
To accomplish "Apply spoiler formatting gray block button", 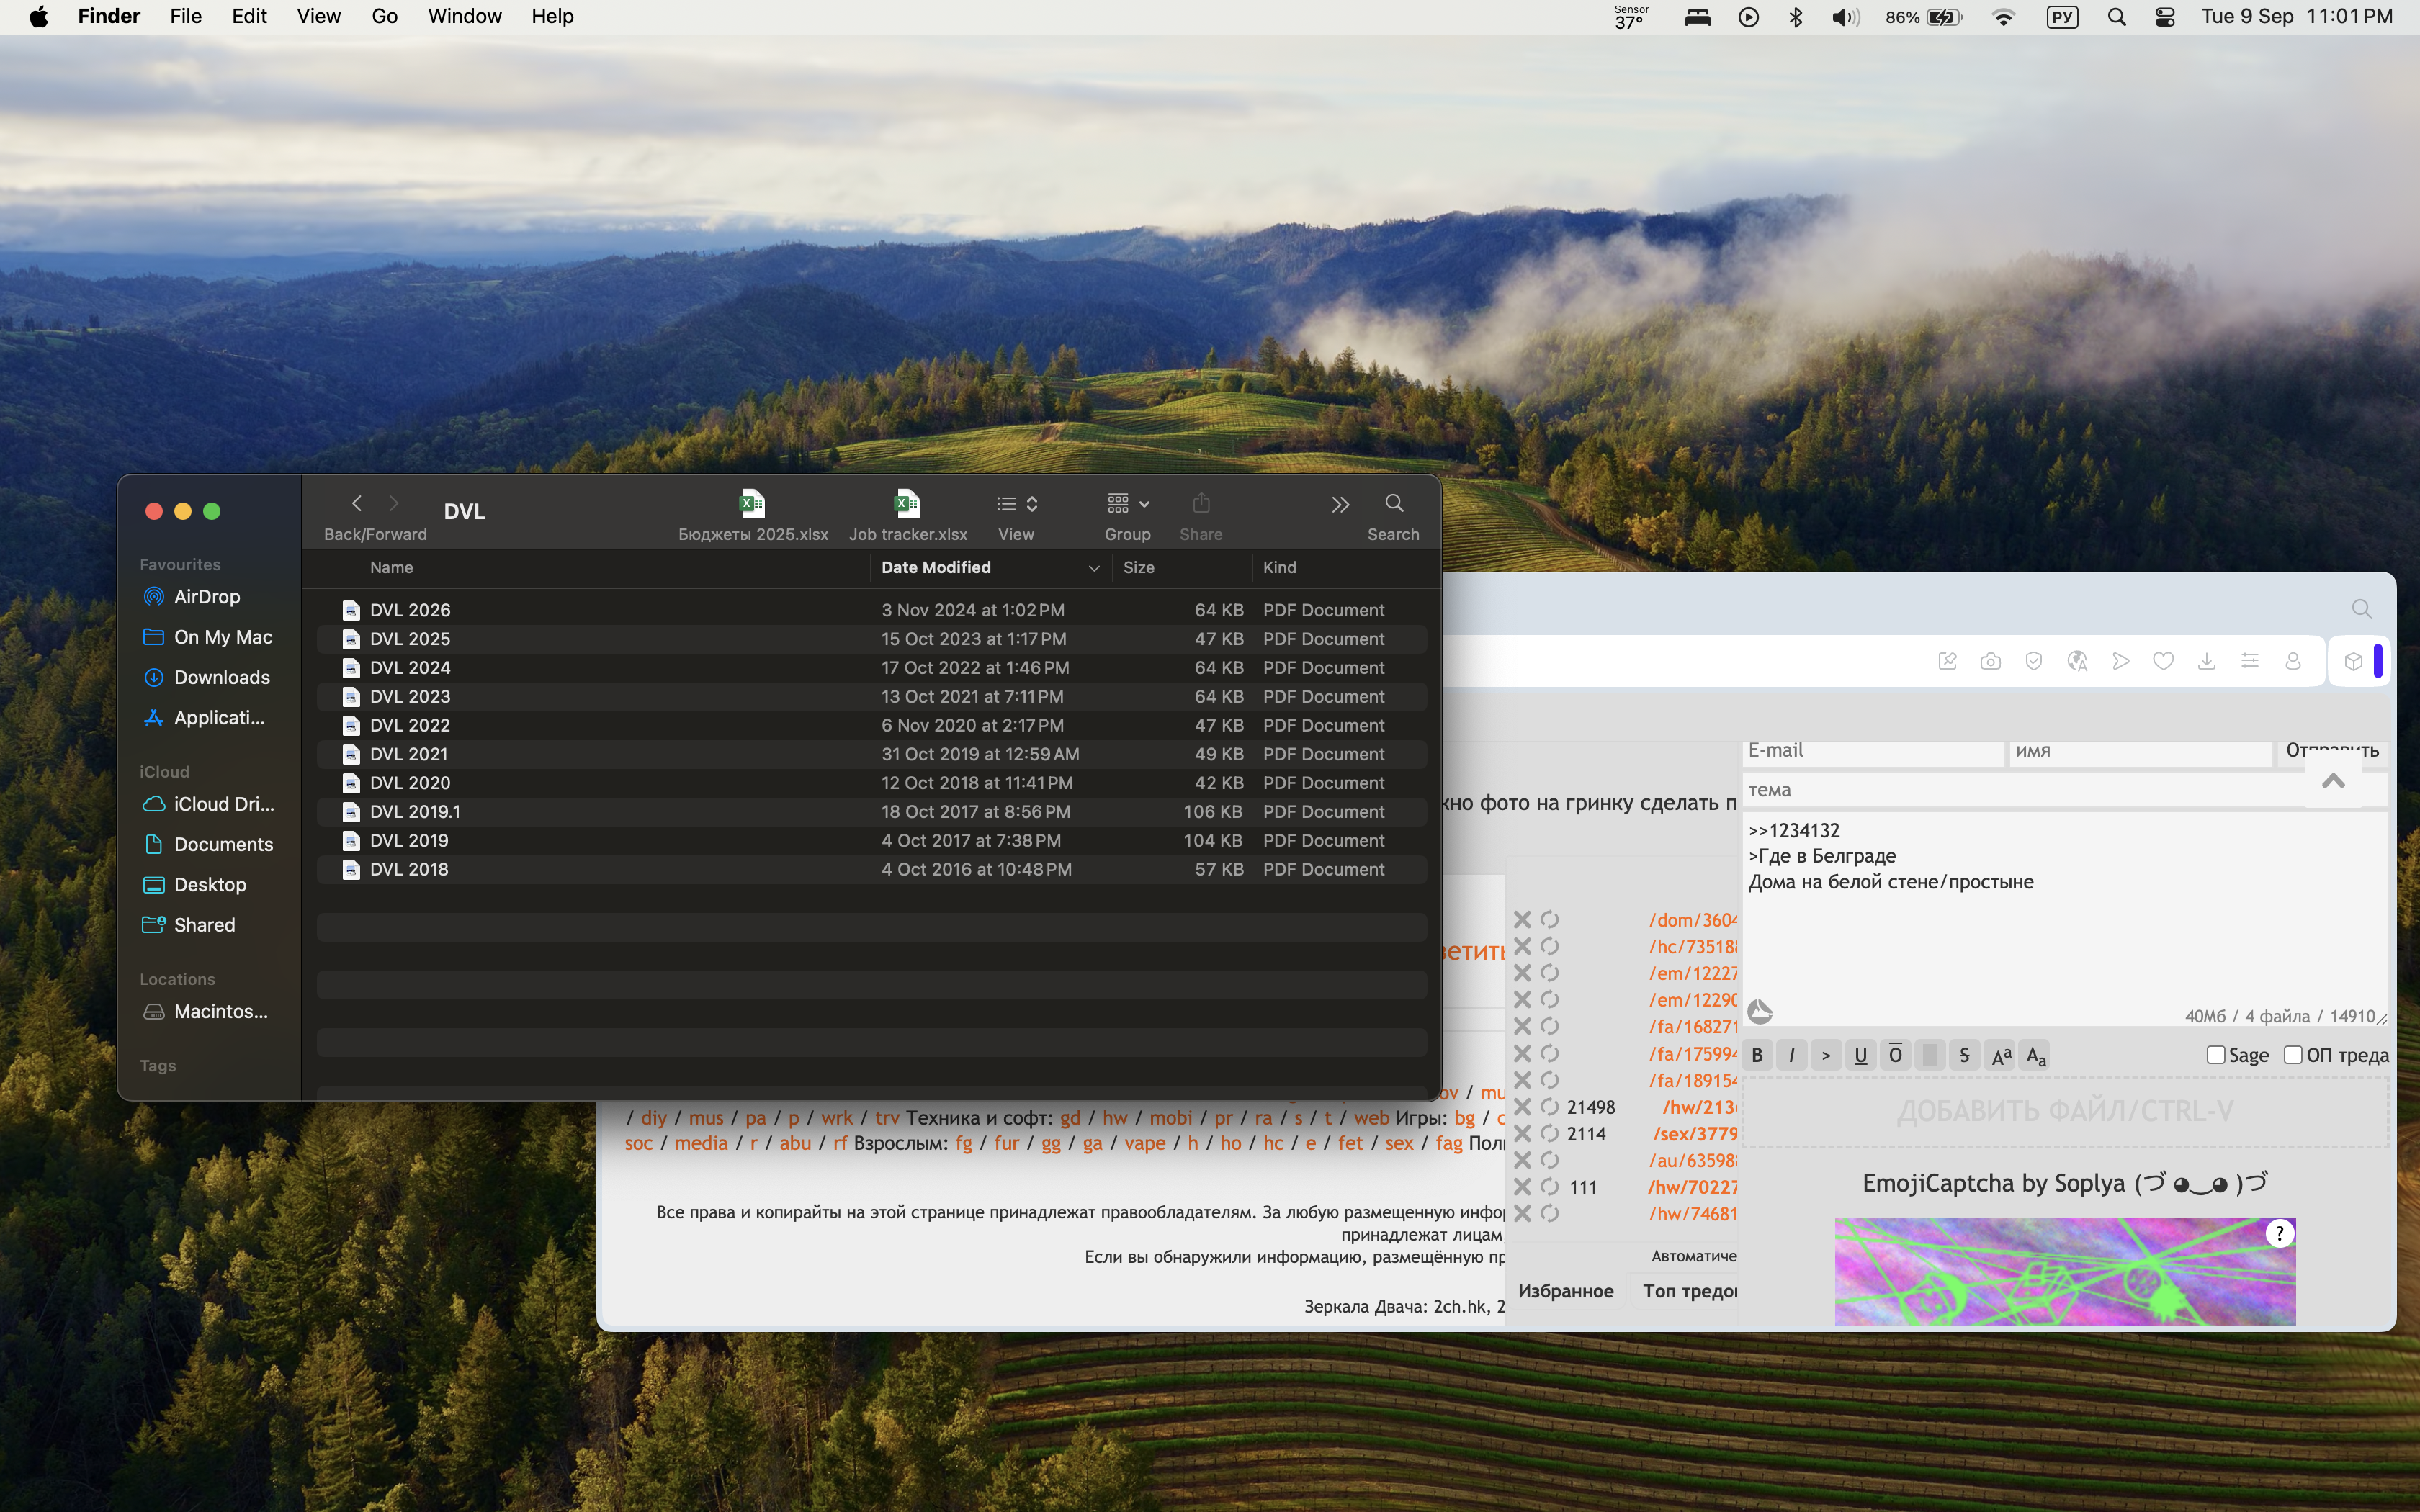I will tap(1930, 1055).
